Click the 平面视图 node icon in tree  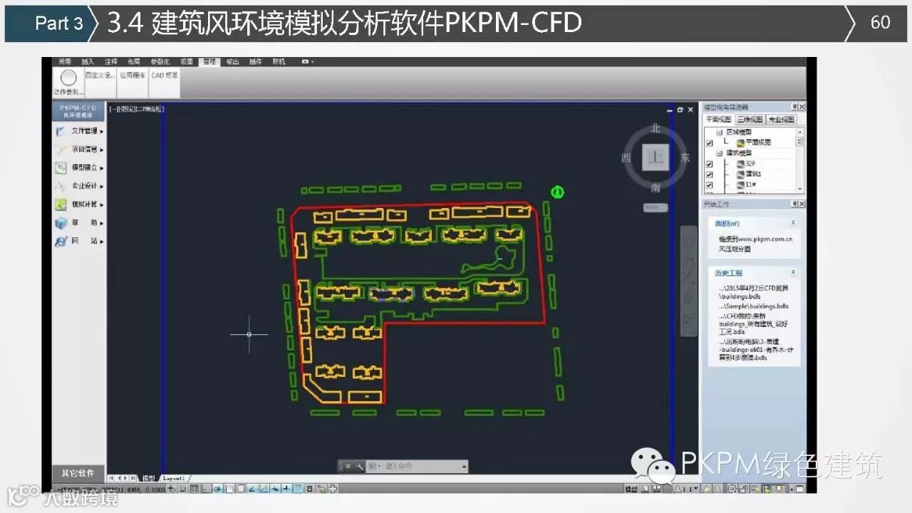click(741, 142)
